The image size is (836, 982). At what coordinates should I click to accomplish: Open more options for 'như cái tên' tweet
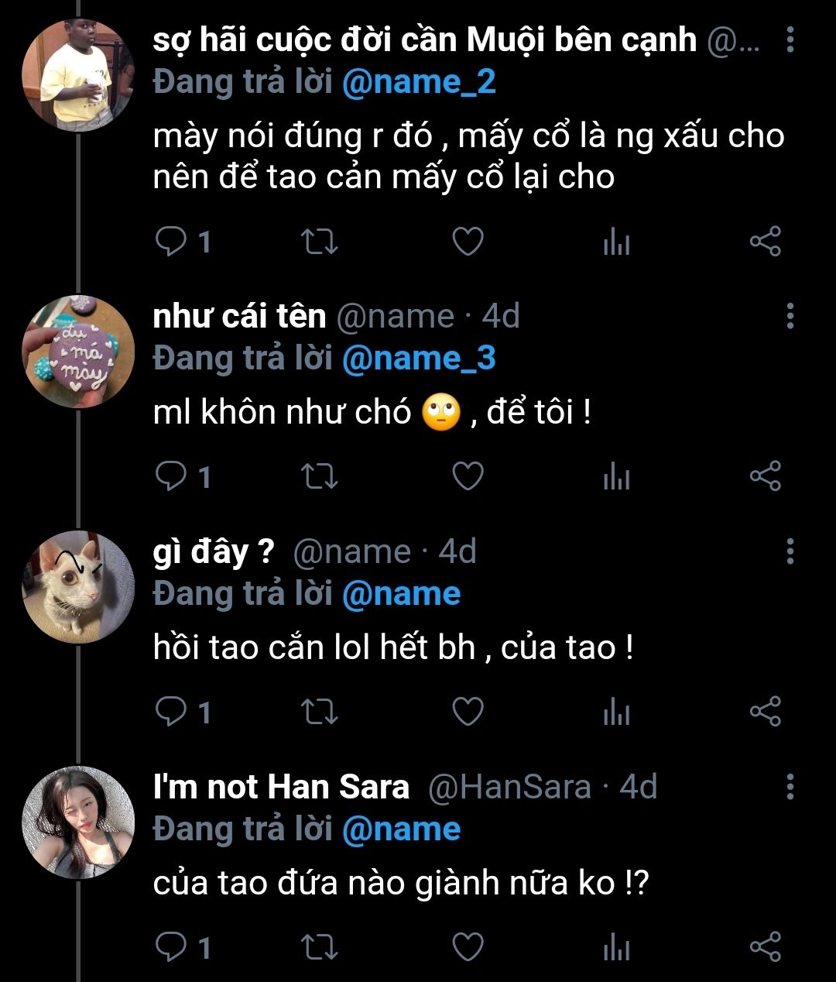tap(790, 316)
